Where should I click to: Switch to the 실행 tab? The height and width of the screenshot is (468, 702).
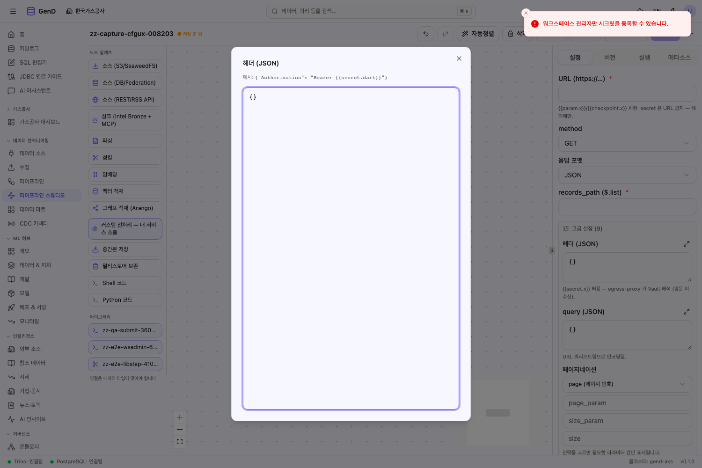point(645,58)
